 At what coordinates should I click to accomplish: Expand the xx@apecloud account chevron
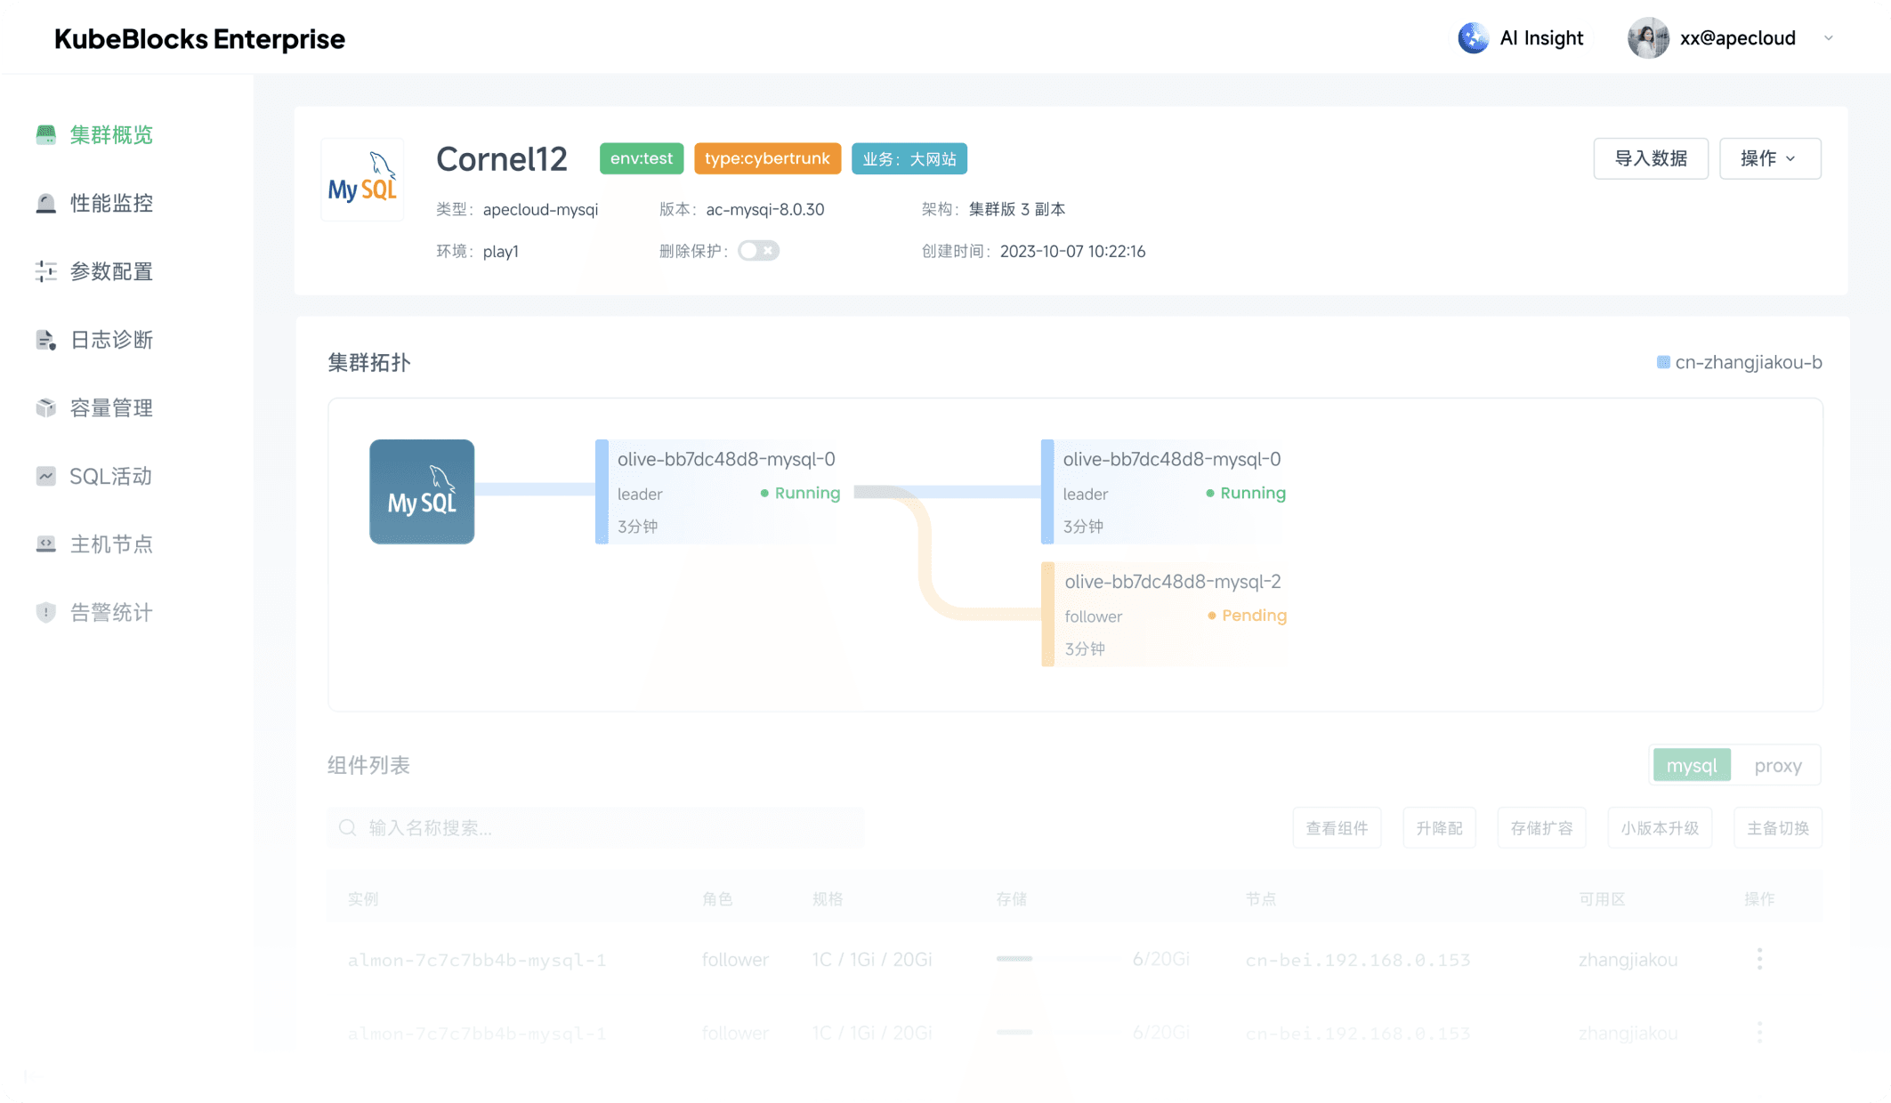pyautogui.click(x=1828, y=38)
